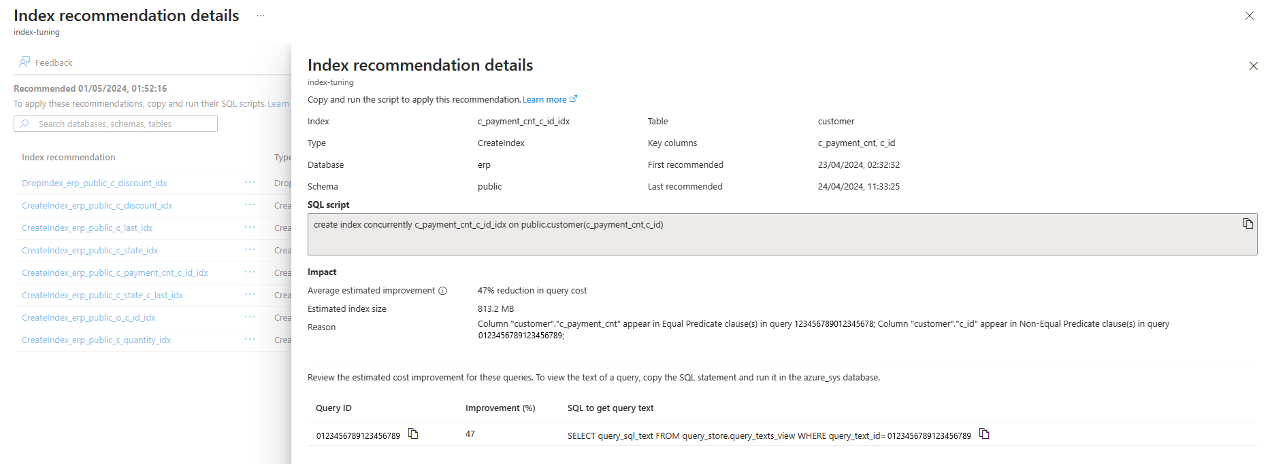This screenshot has height=464, width=1272.
Task: Close the inner Index recommendation details panel
Action: coord(1253,66)
